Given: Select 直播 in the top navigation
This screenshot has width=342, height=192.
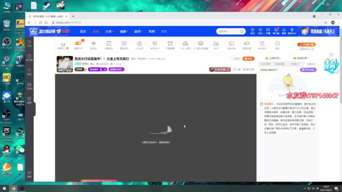Looking at the screenshot, I should point(96,31).
